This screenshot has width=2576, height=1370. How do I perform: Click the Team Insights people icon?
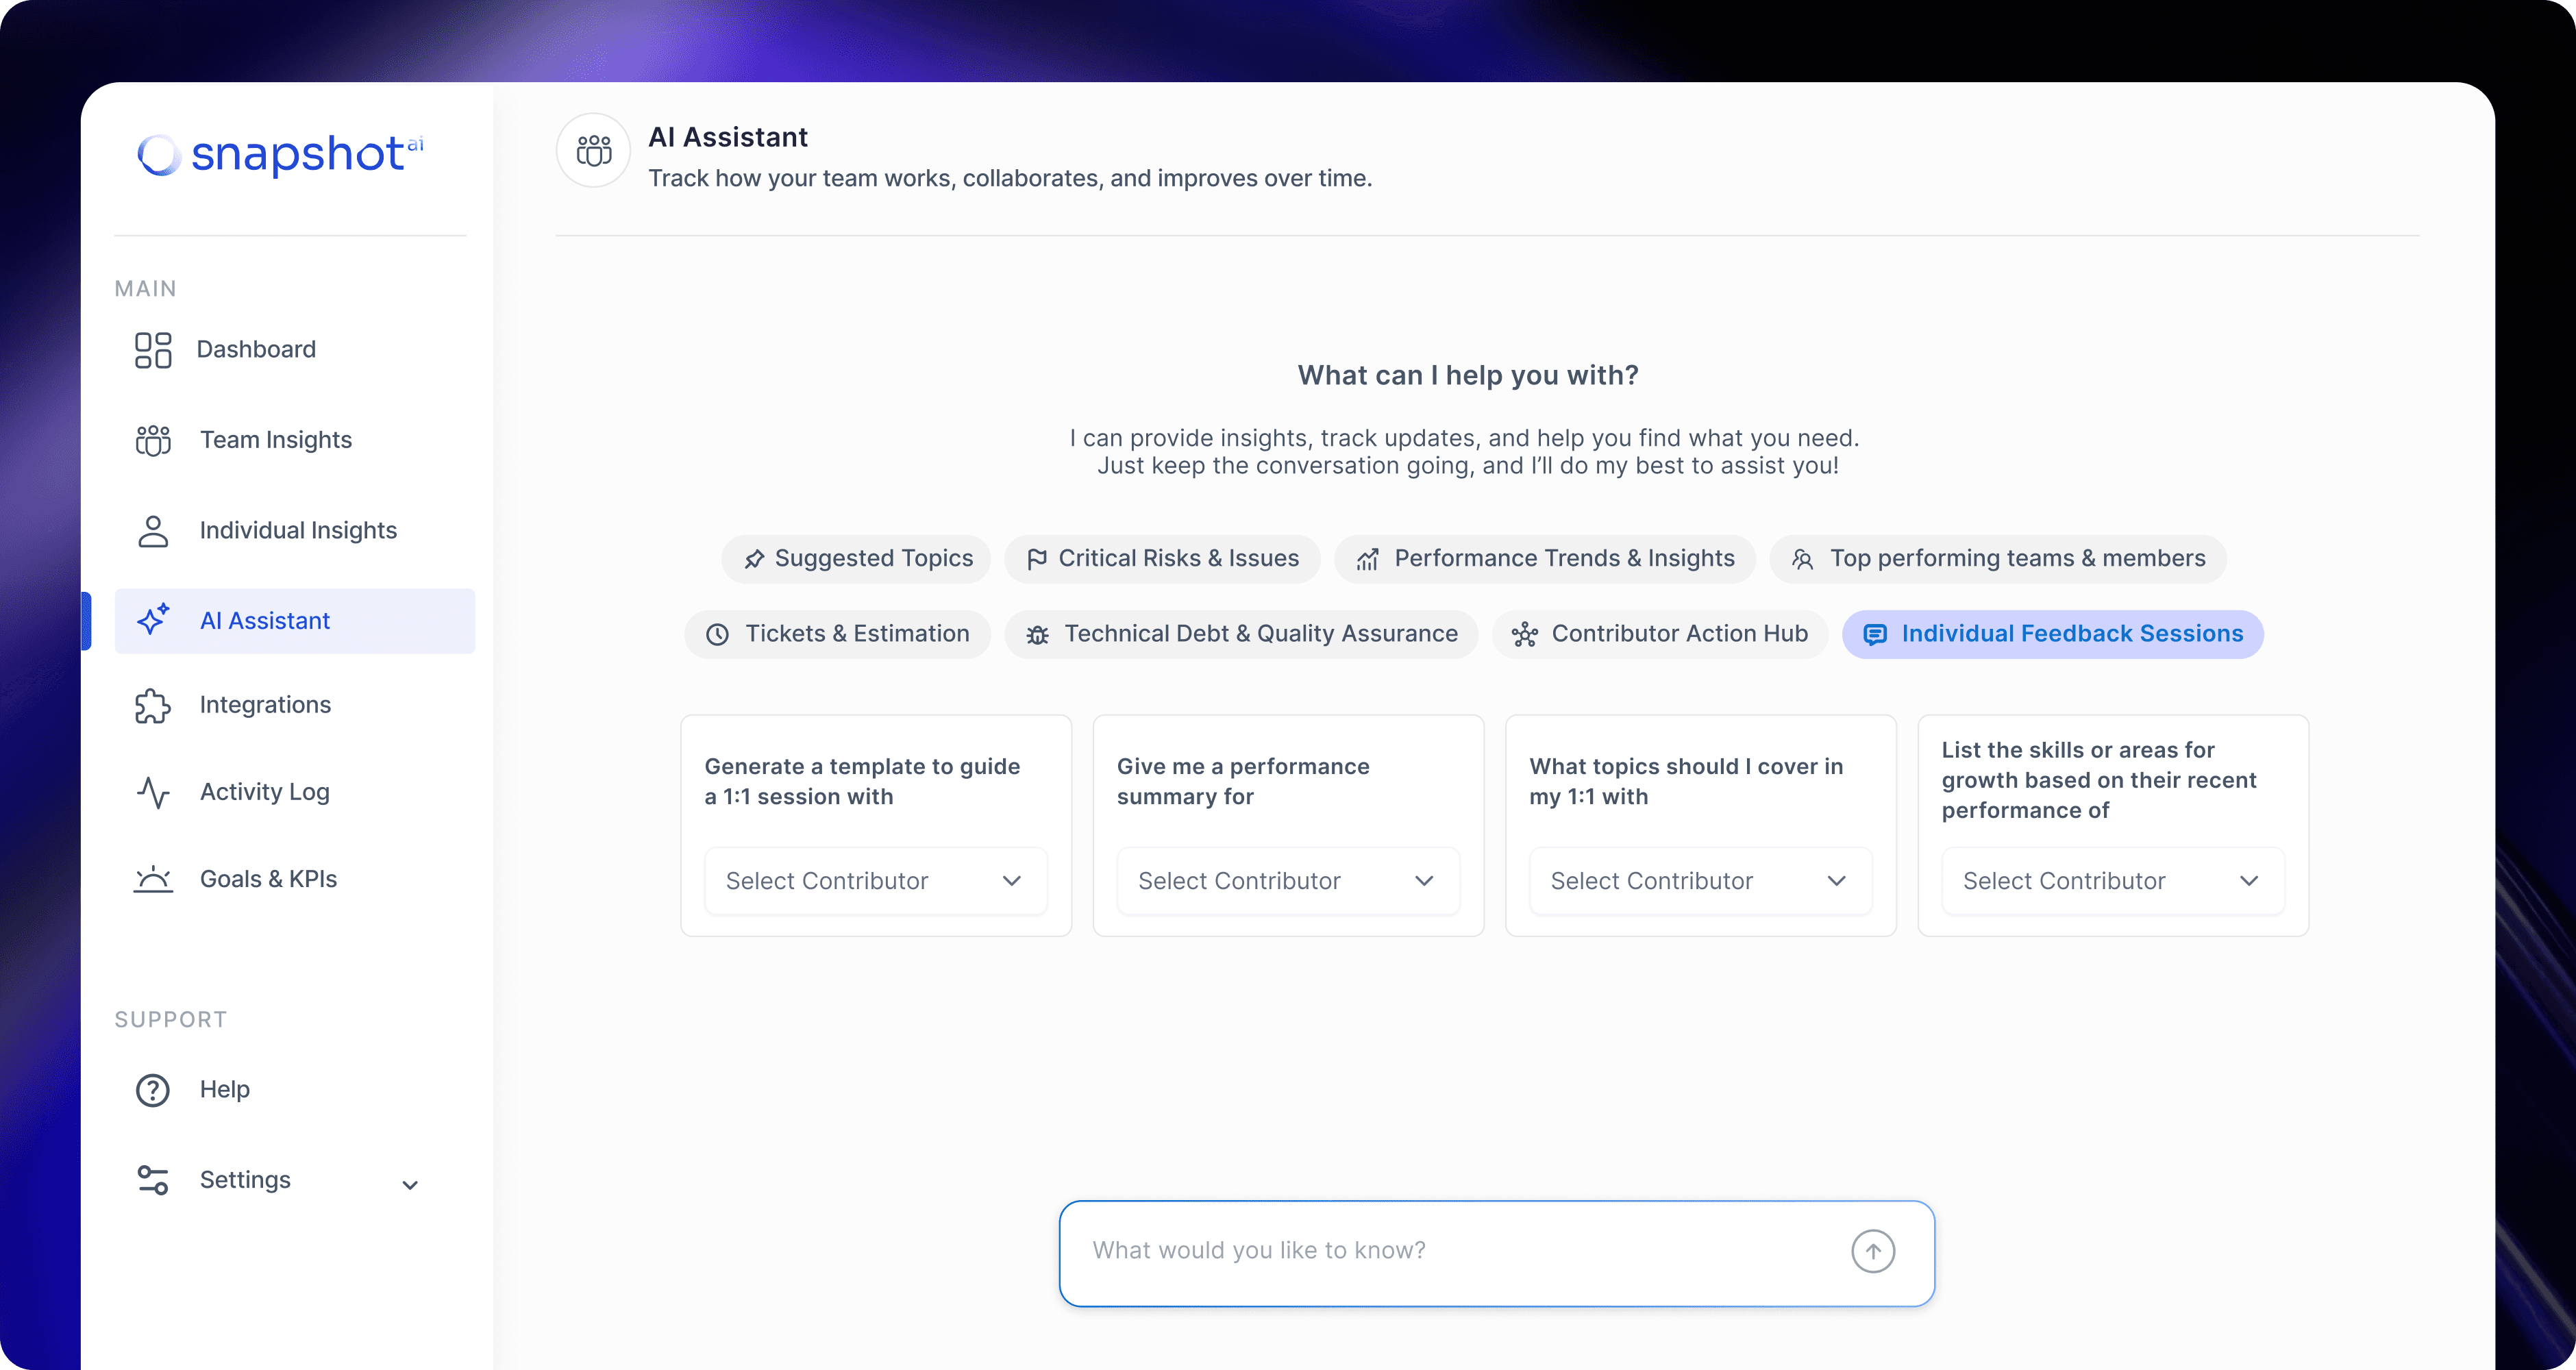(x=153, y=440)
